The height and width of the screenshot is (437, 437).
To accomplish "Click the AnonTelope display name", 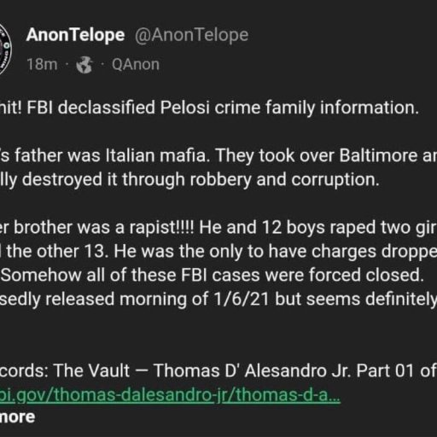I will coord(75,35).
